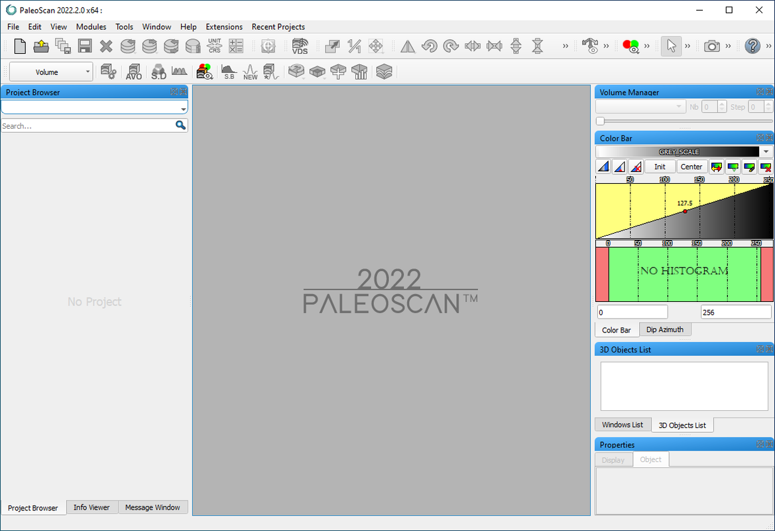775x531 pixels.
Task: Click the vertical compress arrows icon
Action: coord(538,46)
